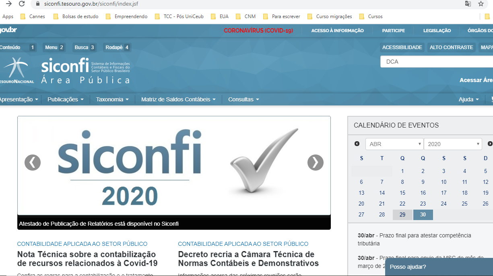Expand the Publicações menu
This screenshot has height=276, width=493.
click(x=66, y=99)
